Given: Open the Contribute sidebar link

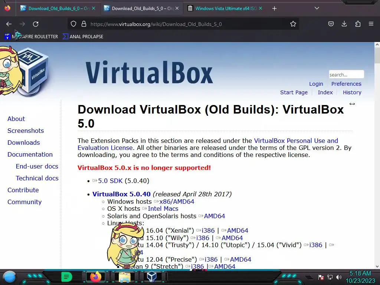Looking at the screenshot, I should click(x=23, y=190).
